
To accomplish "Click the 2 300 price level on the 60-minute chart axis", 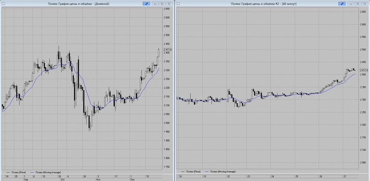I will click(364, 100).
